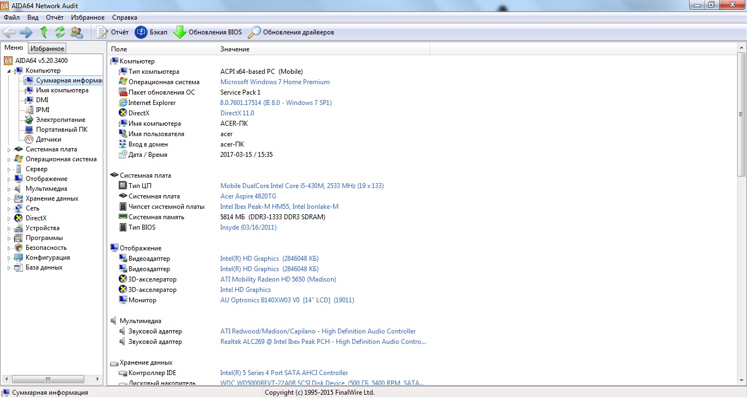The height and width of the screenshot is (398, 747).
Task: Click the vertical scrollbar down arrow
Action: pyautogui.click(x=742, y=381)
